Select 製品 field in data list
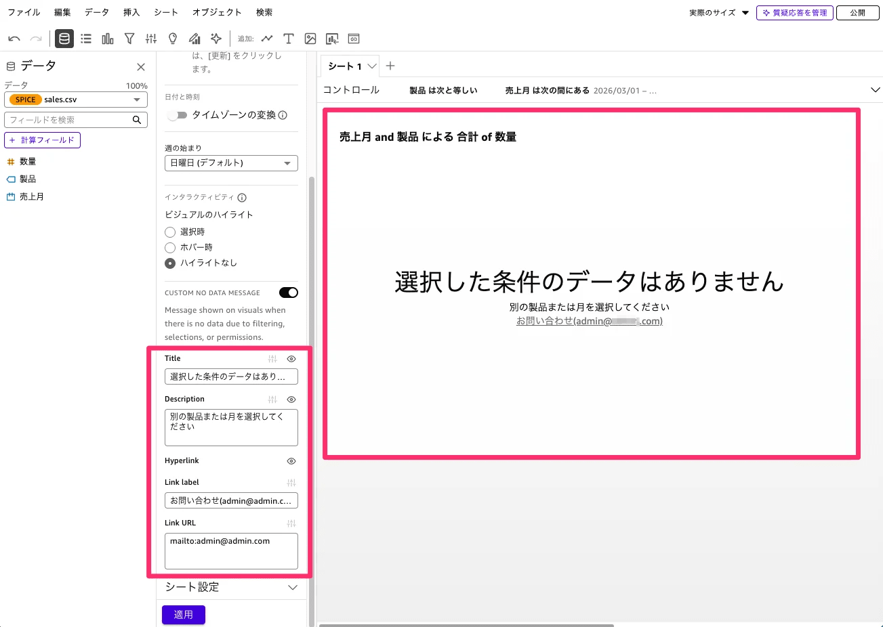 [28, 179]
